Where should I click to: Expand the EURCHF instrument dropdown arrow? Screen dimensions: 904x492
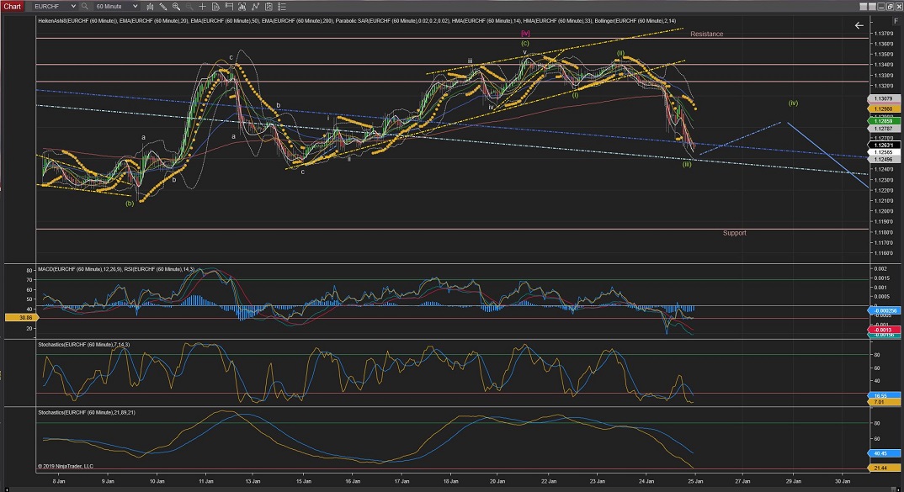point(73,7)
